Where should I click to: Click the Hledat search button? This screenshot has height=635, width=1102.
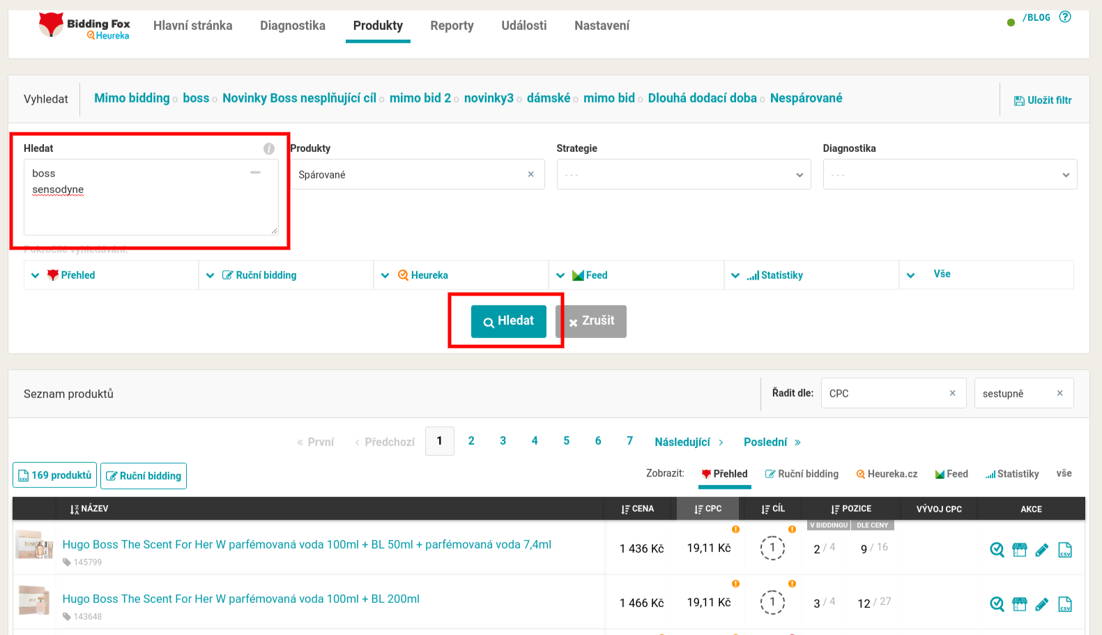click(x=509, y=321)
